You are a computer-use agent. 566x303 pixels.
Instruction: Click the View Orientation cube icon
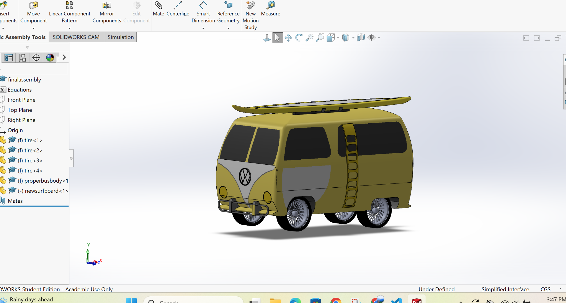coord(331,38)
